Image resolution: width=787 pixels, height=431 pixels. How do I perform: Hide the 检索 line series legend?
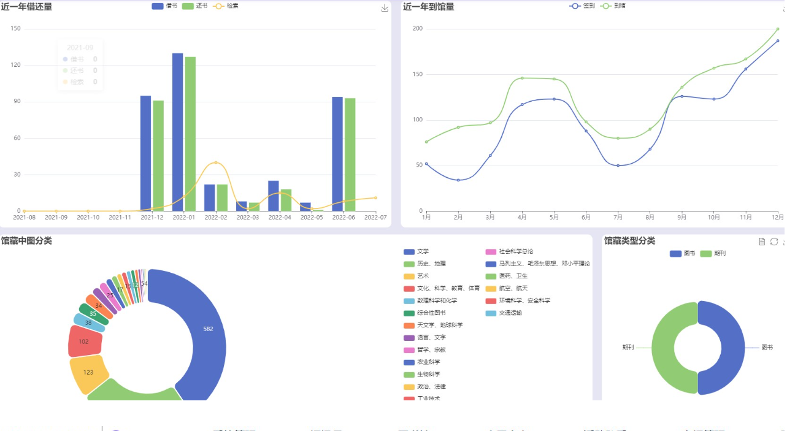pos(226,6)
